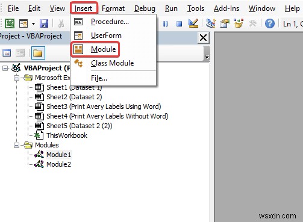This screenshot has width=303, height=222.
Task: Open Visual Basic Help question mark icon
Action: coord(270,23)
